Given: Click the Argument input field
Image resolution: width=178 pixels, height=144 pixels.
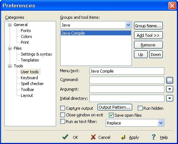Looking at the screenshot, I should coord(127,89).
